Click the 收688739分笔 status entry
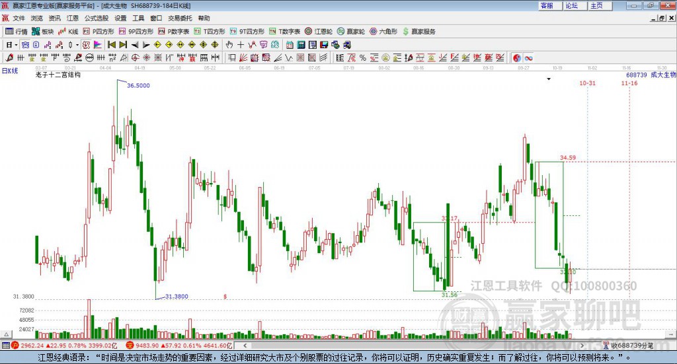The image size is (677, 364). (x=628, y=346)
